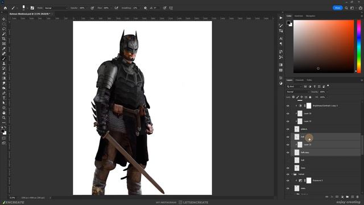Select the Path Selection arrow tool
This screenshot has width=364, height=205.
pyautogui.click(x=4, y=103)
